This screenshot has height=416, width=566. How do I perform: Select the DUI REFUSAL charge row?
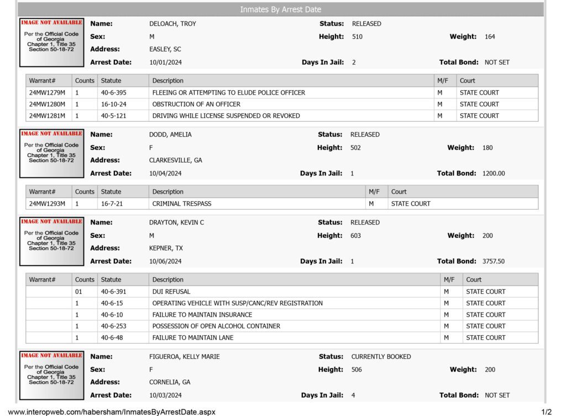coord(282,292)
